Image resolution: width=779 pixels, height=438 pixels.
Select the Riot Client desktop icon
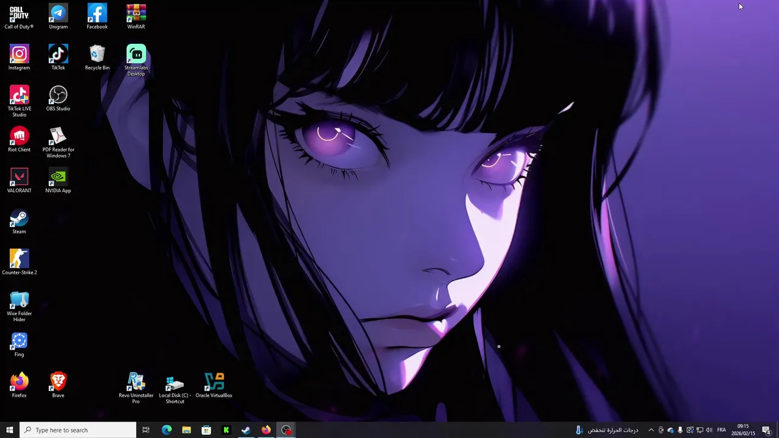click(x=19, y=139)
